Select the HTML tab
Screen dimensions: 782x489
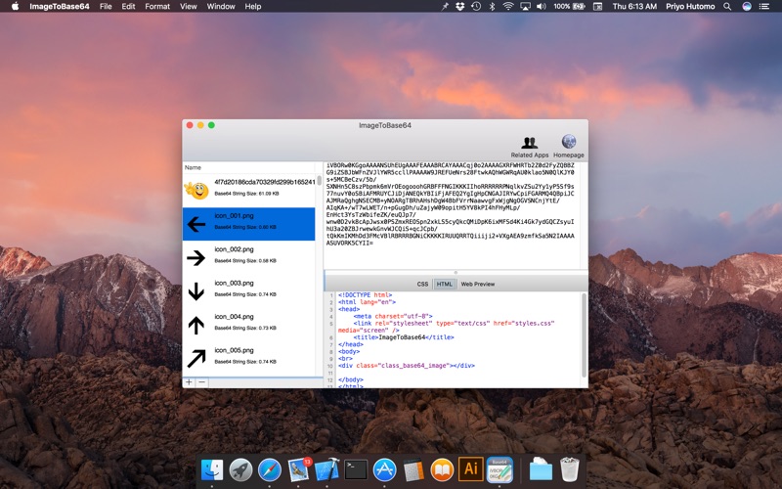tap(444, 284)
